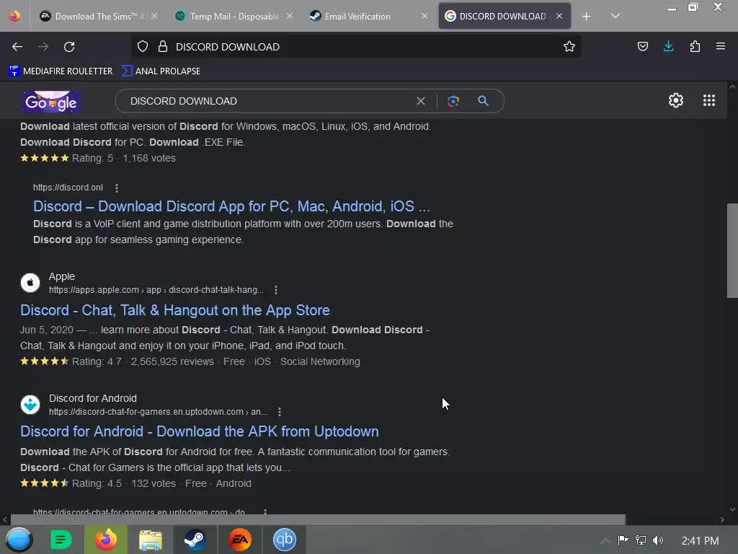Click the scroll down arrow
The image size is (738, 554).
pos(732,509)
